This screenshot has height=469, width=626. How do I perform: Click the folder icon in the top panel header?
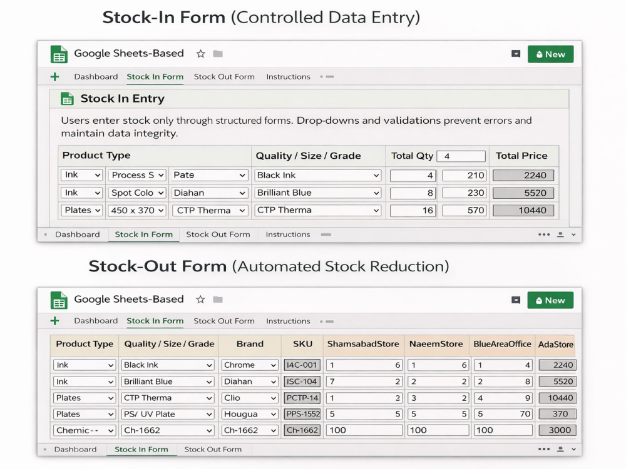(x=218, y=53)
